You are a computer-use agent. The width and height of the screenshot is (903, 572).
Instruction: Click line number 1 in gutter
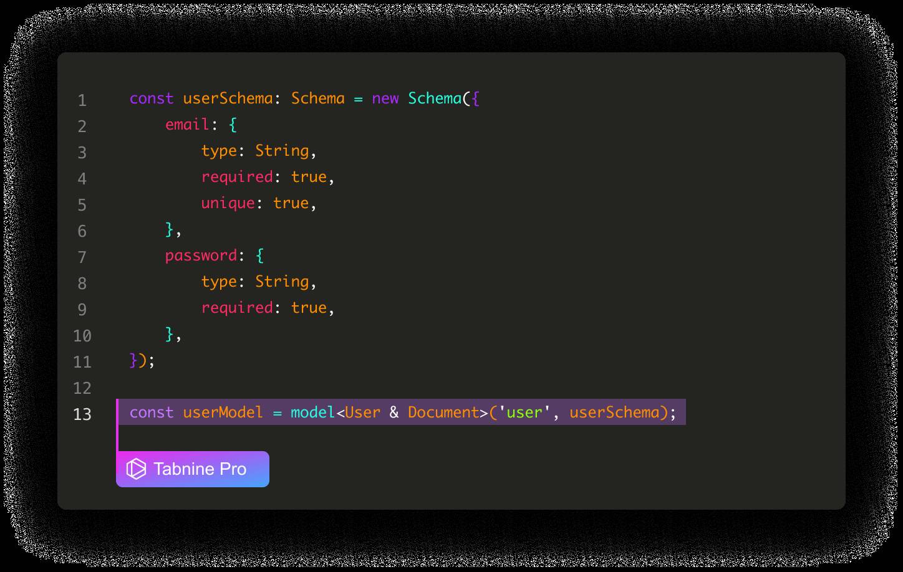[x=82, y=100]
